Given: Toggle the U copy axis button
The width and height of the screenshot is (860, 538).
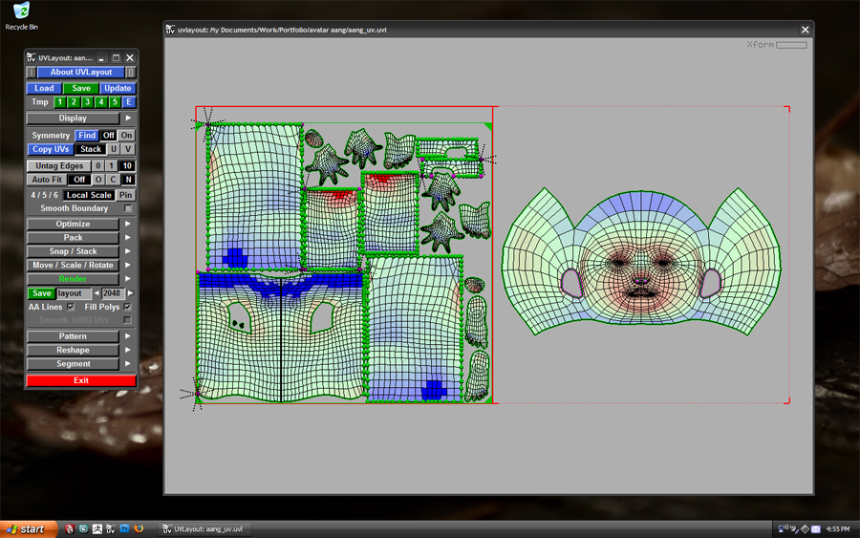Looking at the screenshot, I should click(114, 149).
